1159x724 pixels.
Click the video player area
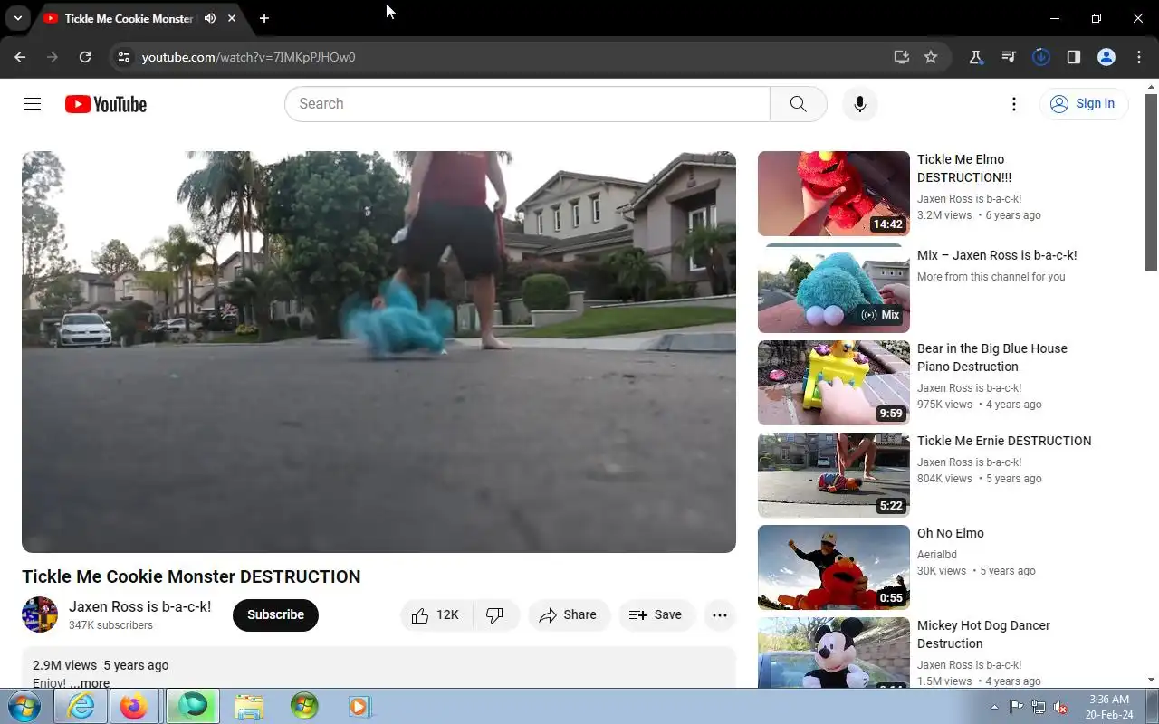[x=378, y=352]
